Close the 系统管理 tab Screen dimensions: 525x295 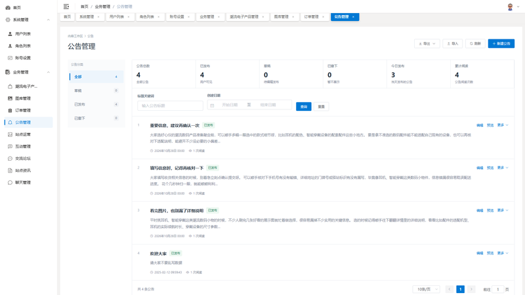click(98, 17)
